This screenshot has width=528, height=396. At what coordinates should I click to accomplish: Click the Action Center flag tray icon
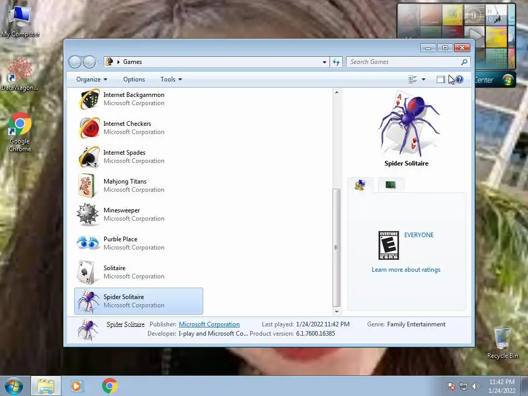(451, 386)
